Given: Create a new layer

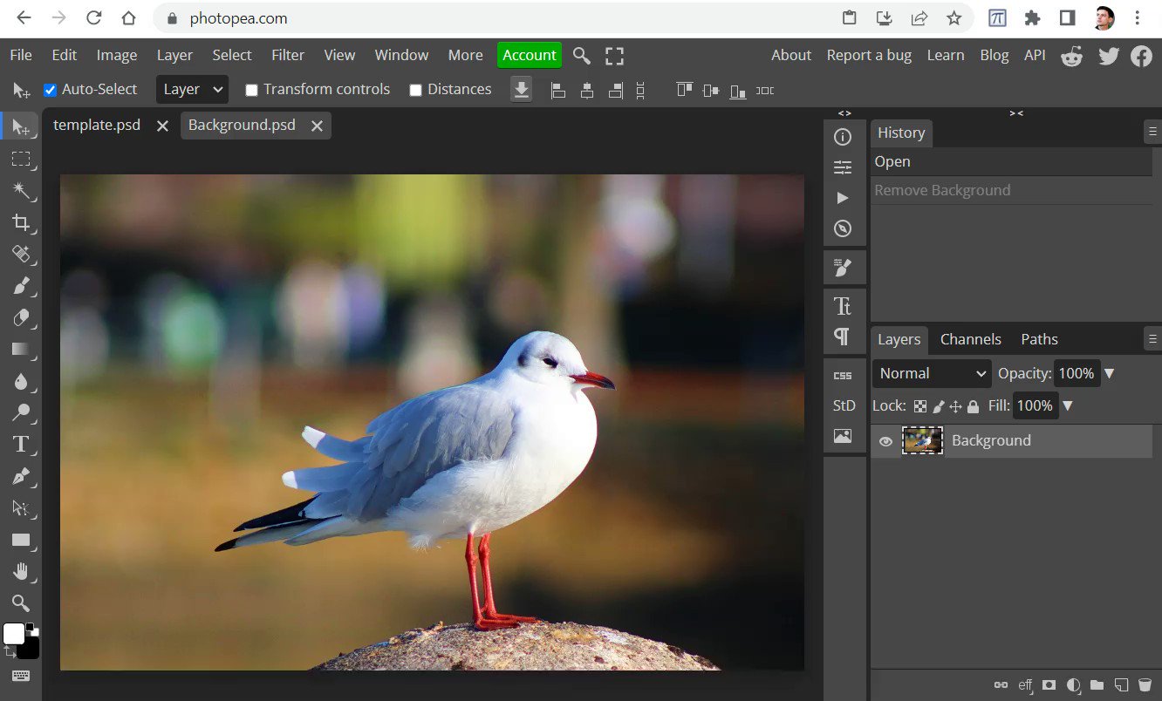Looking at the screenshot, I should point(1121,685).
